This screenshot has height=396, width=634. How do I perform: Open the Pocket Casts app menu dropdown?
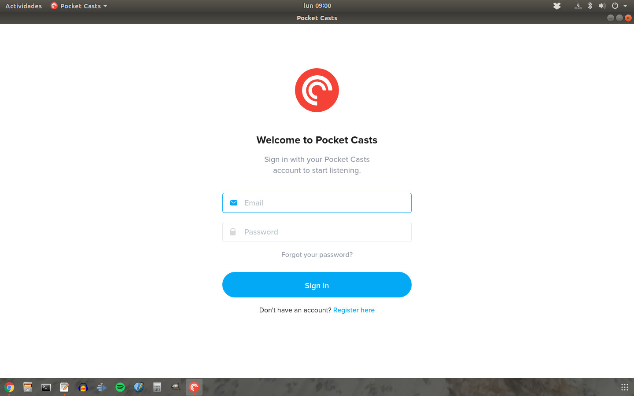point(79,6)
